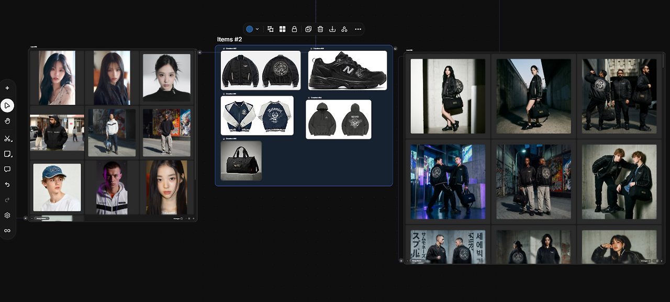Open two blond men against concrete wall
The height and width of the screenshot is (302, 670).
tap(619, 182)
